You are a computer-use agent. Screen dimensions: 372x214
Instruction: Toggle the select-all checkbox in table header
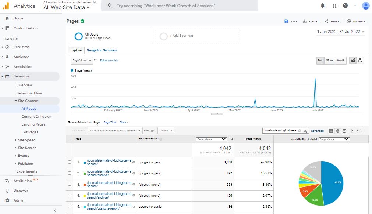pyautogui.click(x=70, y=139)
